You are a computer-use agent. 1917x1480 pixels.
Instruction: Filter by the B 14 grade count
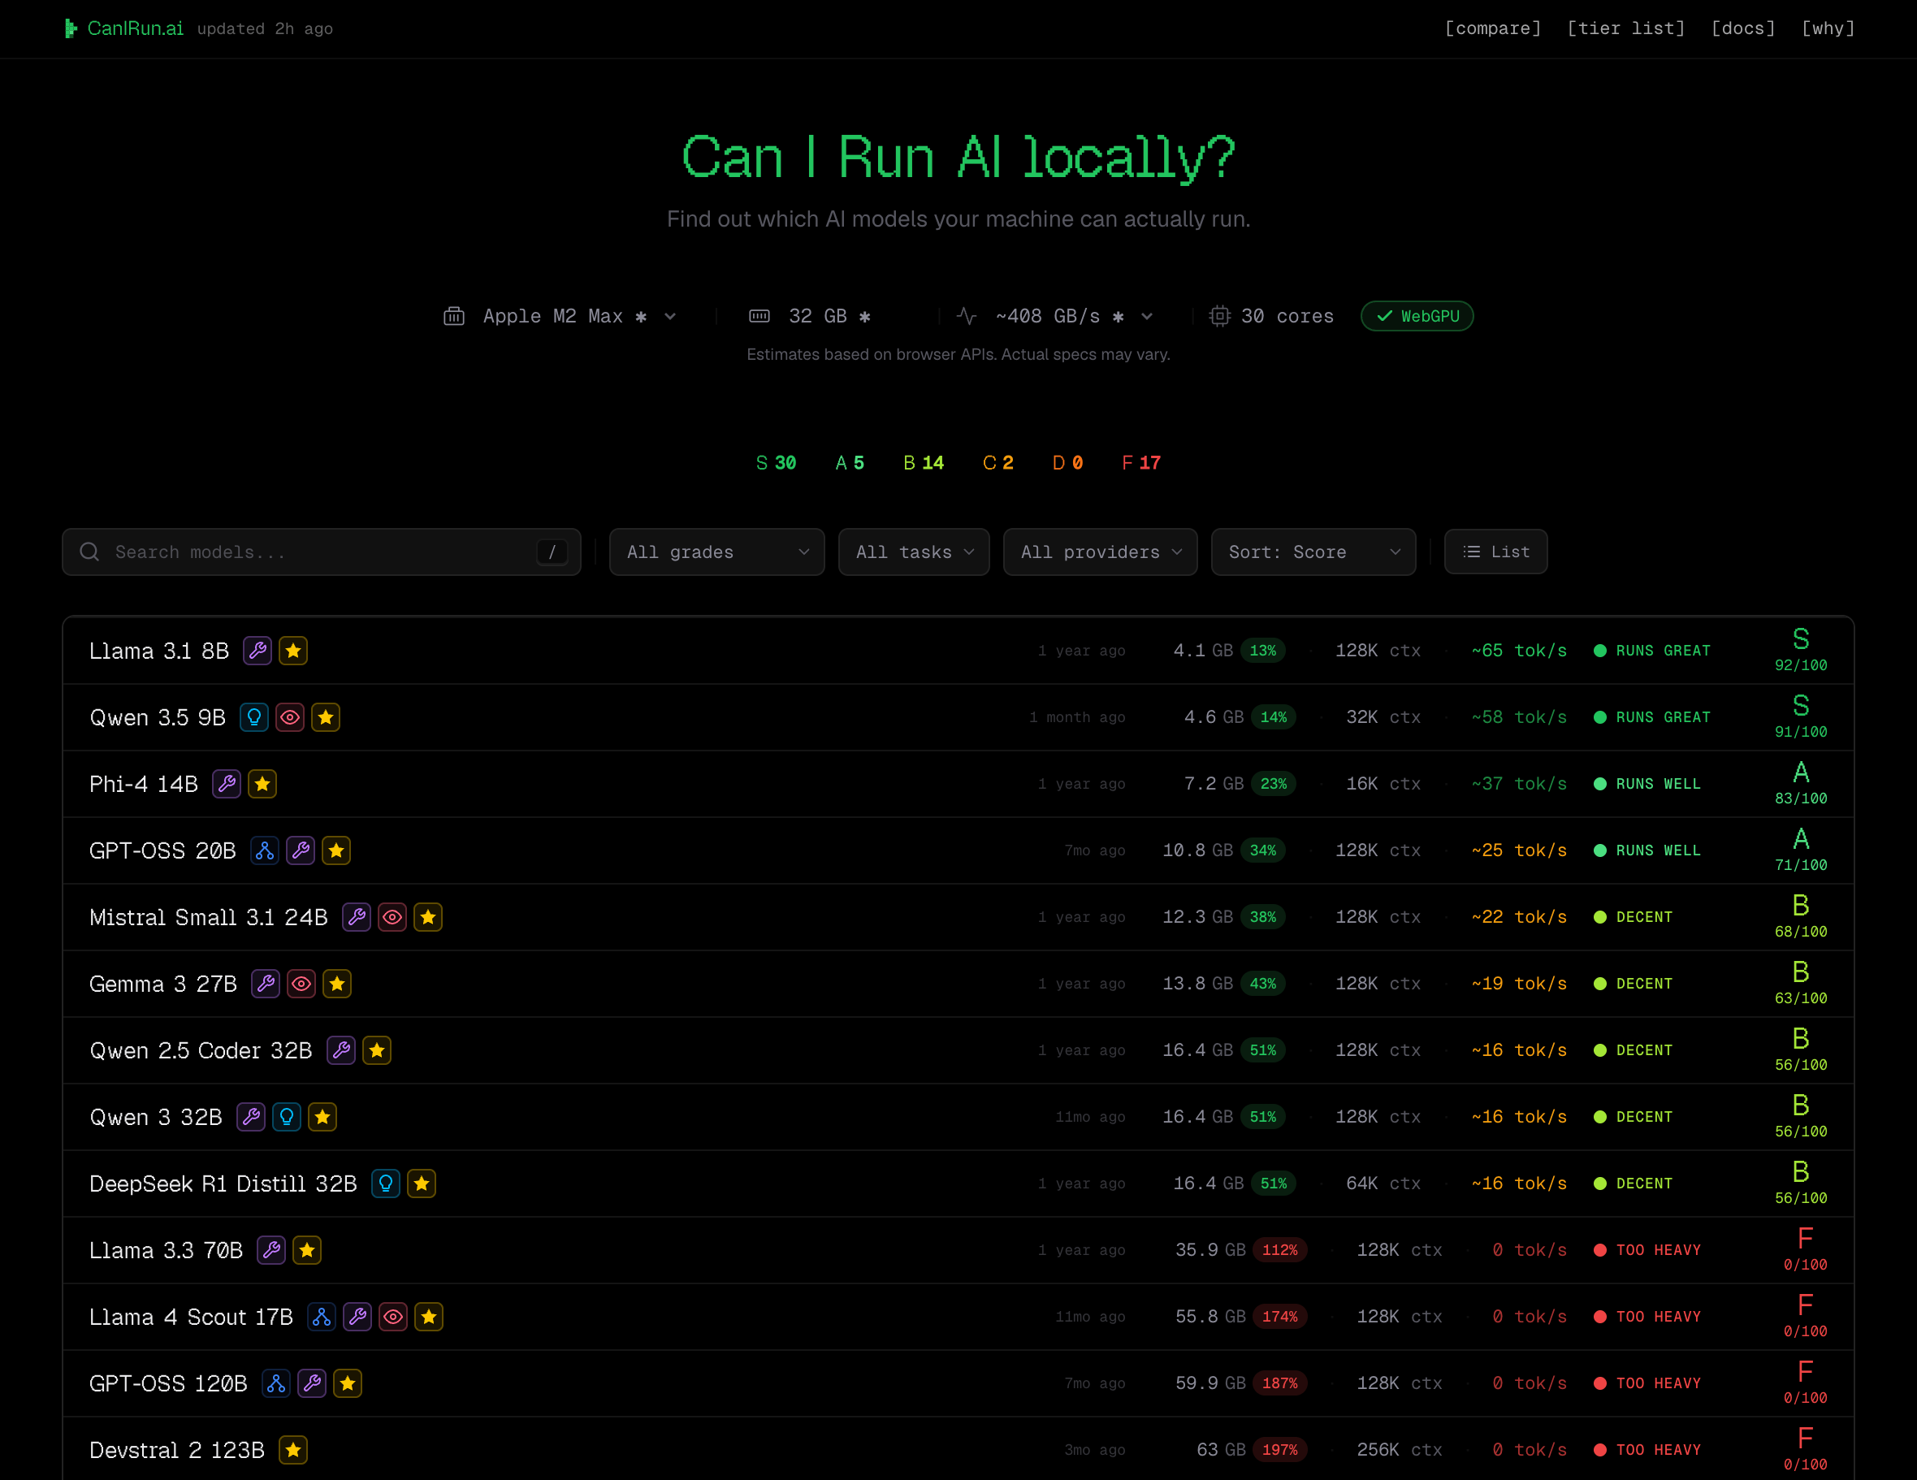tap(924, 463)
